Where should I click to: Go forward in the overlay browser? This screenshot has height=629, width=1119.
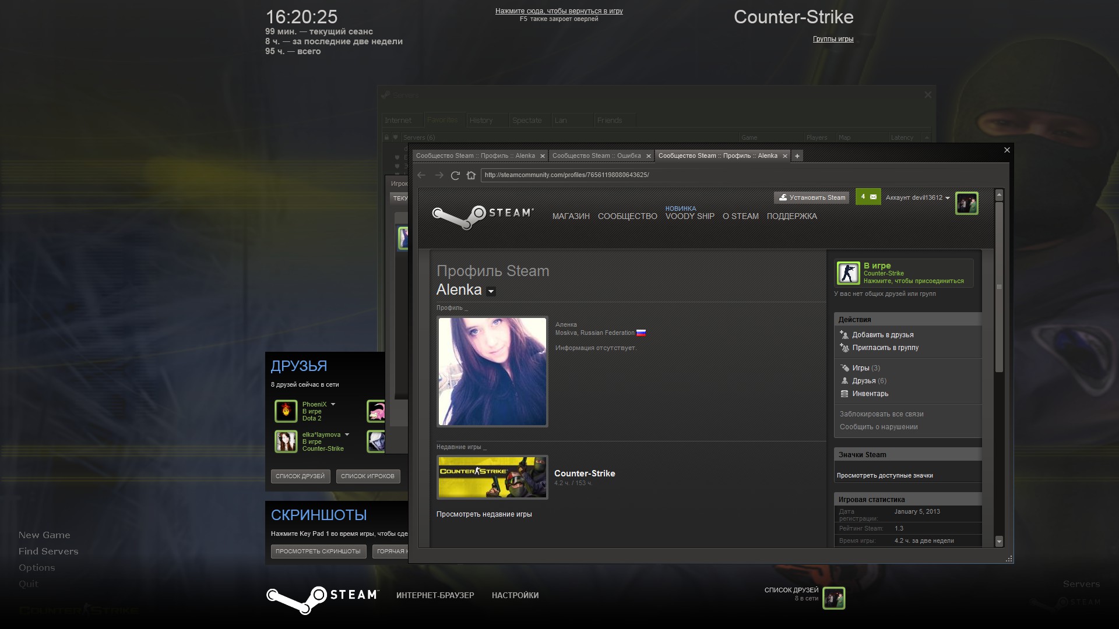pyautogui.click(x=439, y=175)
